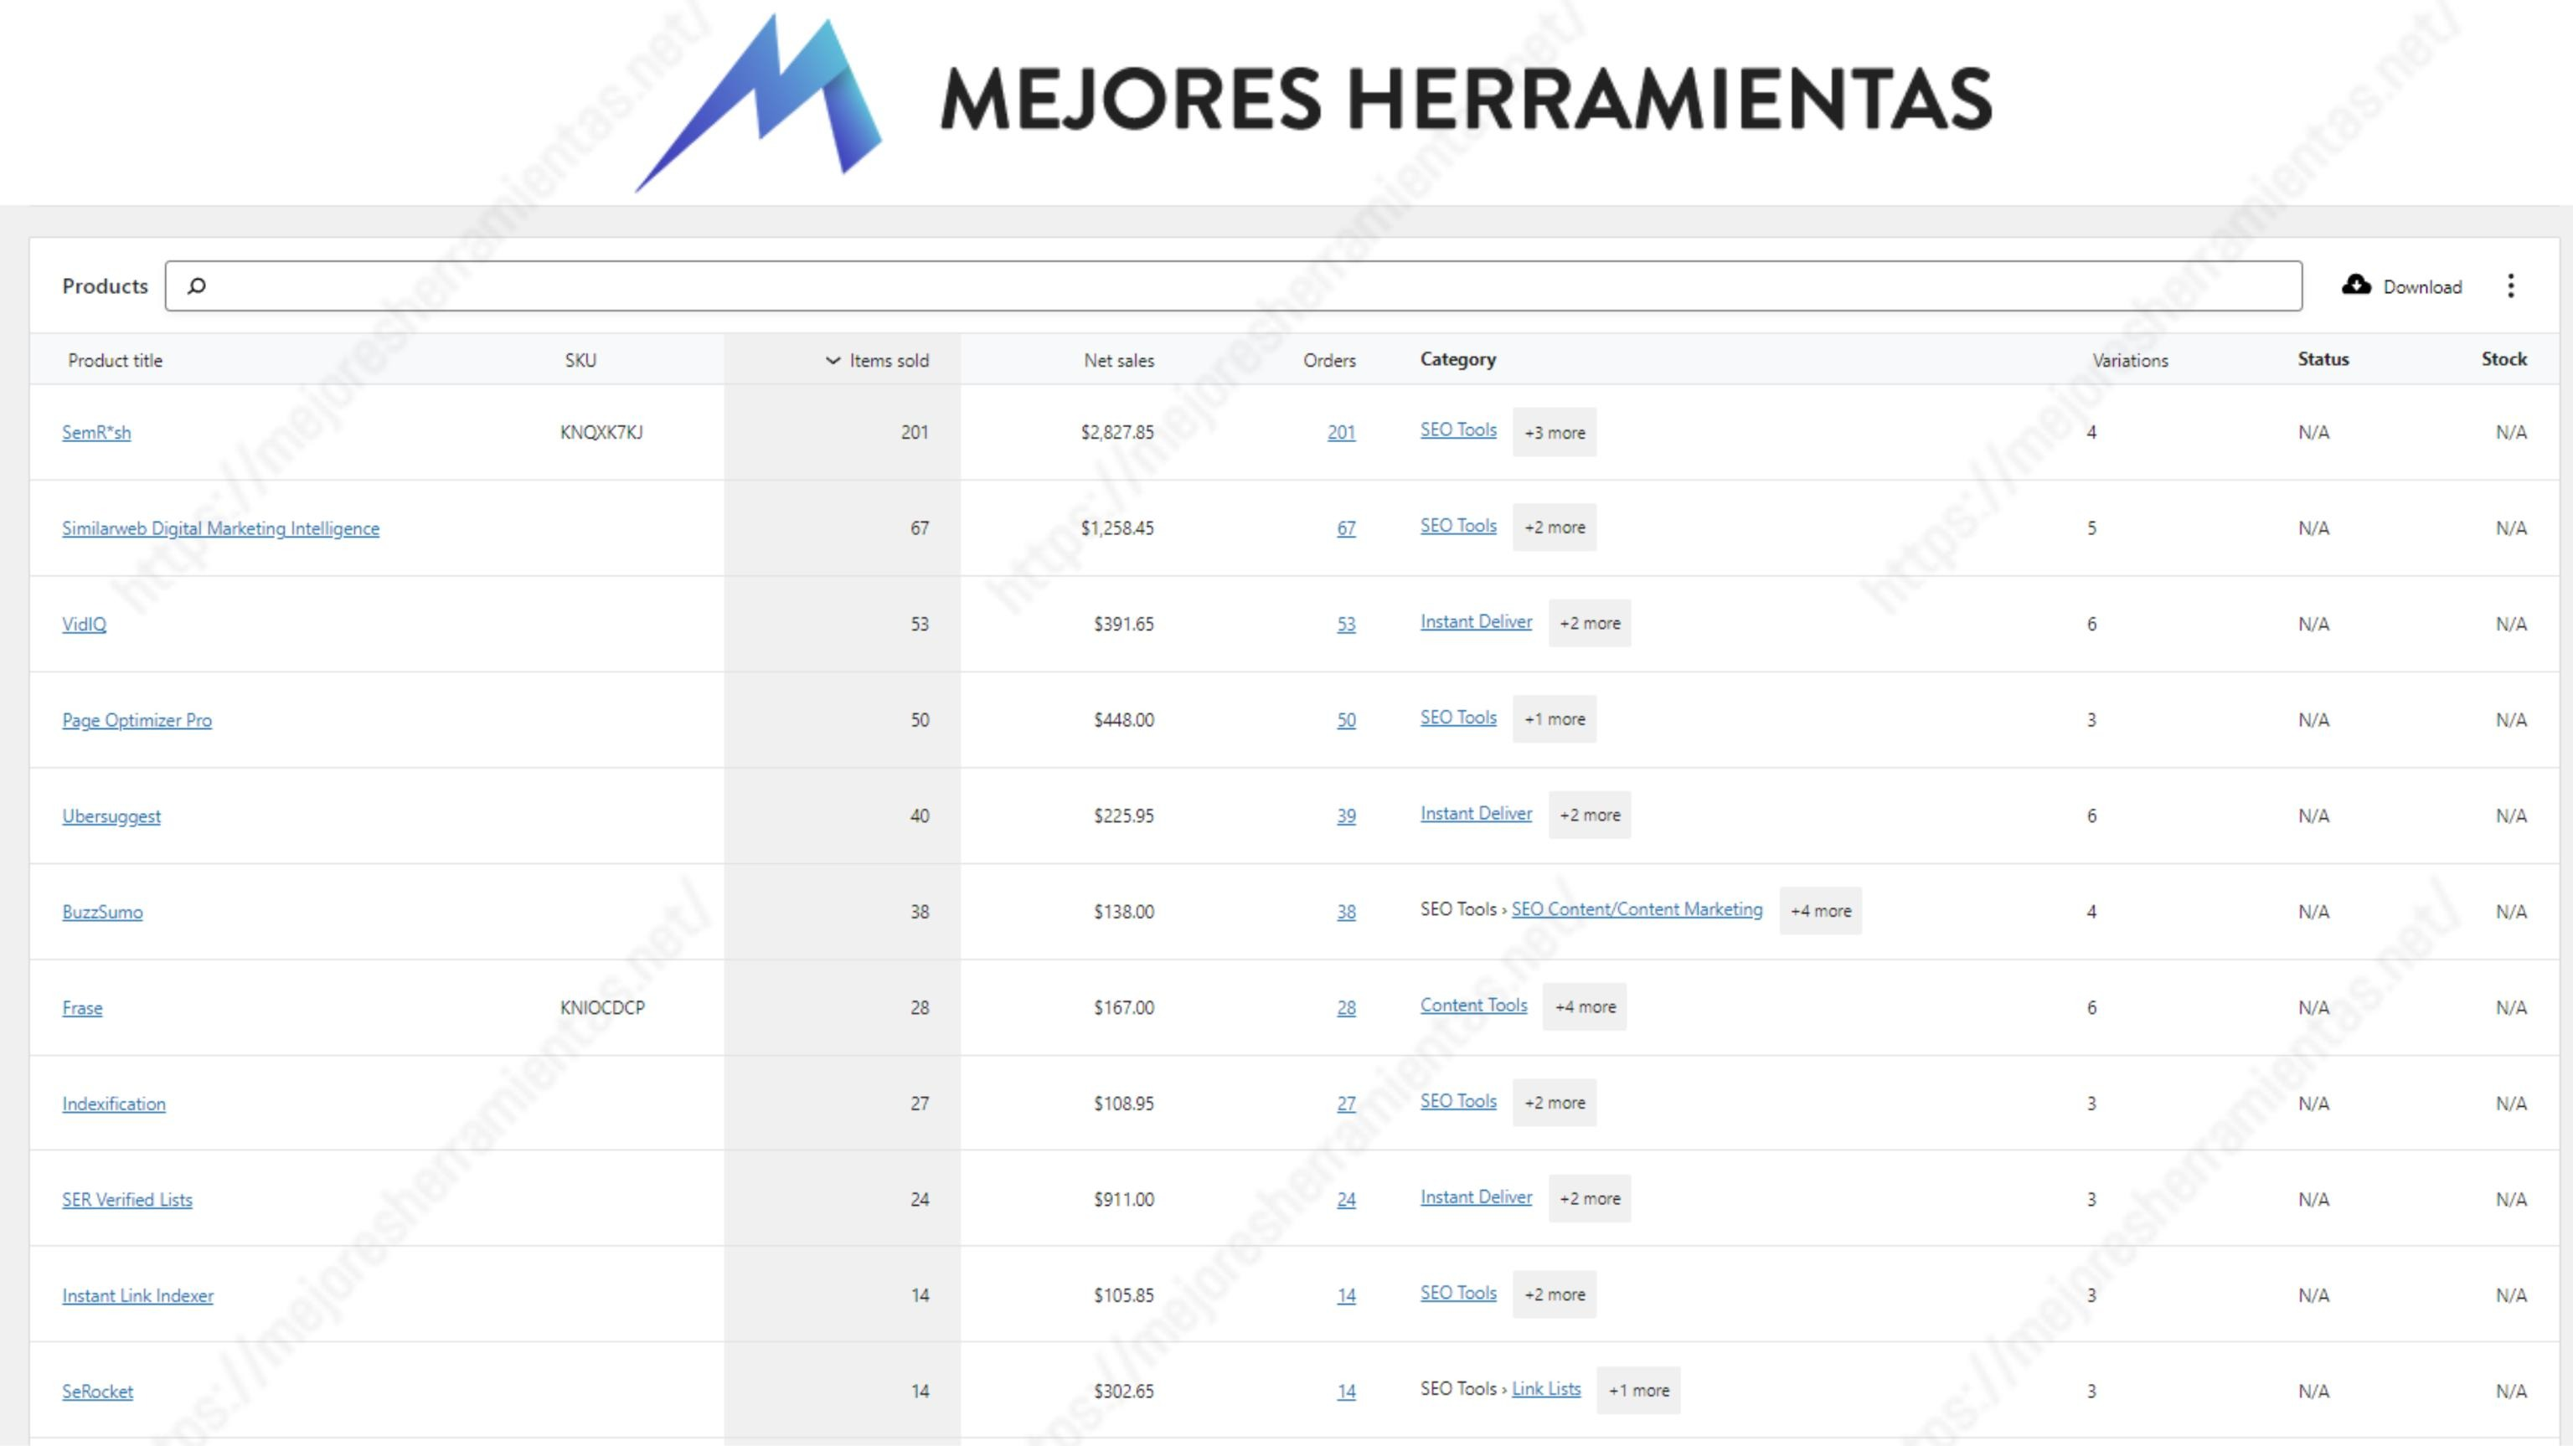The height and width of the screenshot is (1446, 2573).
Task: Open Ubersuggest orders count 39
Action: tap(1347, 816)
